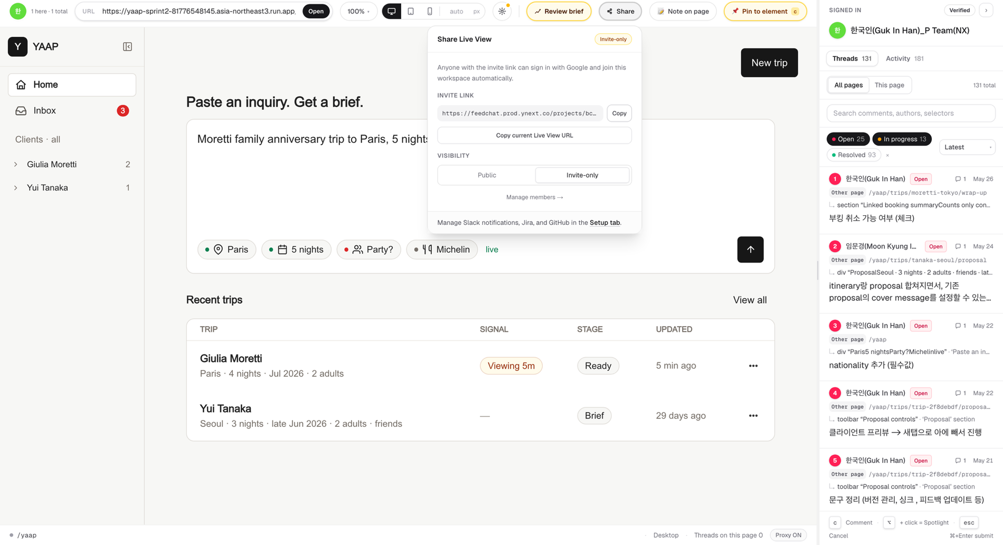Image resolution: width=1003 pixels, height=545 pixels.
Task: Toggle the light/dark theme sun icon
Action: [502, 11]
